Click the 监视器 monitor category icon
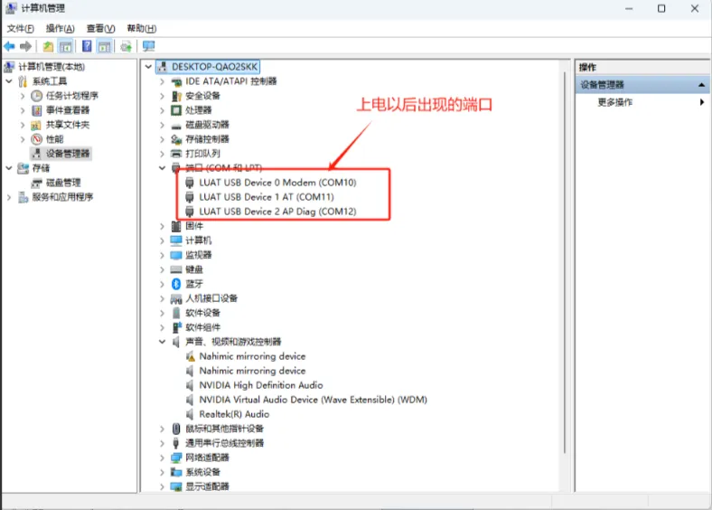 [x=176, y=255]
